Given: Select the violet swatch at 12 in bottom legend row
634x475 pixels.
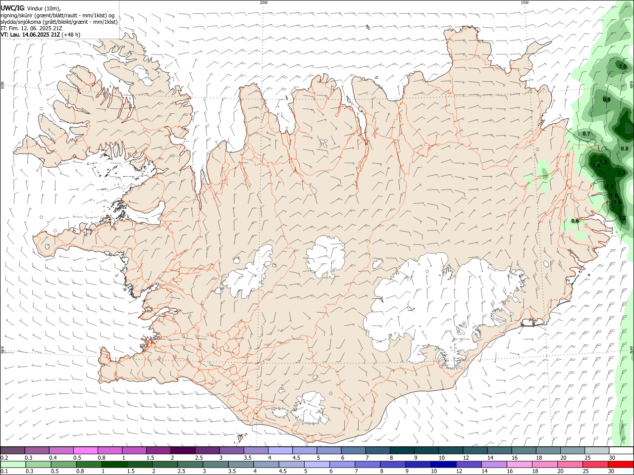Looking at the screenshot, I should click(x=469, y=465).
